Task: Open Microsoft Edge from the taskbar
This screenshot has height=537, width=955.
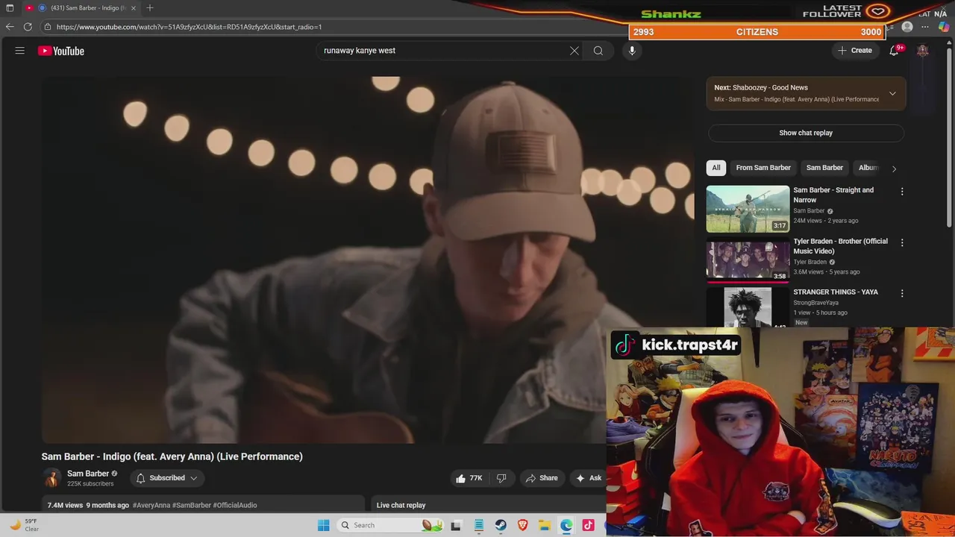Action: click(566, 525)
